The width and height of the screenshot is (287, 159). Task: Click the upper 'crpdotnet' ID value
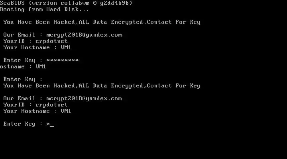[x=51, y=41]
